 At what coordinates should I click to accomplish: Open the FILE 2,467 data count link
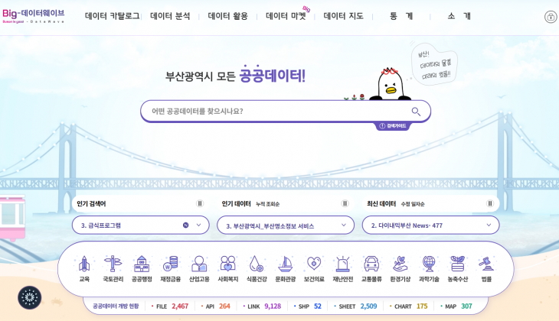pos(172,306)
